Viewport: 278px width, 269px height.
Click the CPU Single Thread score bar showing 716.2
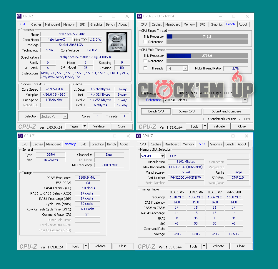point(207,36)
